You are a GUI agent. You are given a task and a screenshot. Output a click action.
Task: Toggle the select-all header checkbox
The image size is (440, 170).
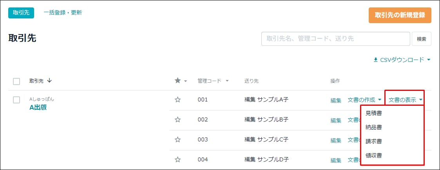click(16, 81)
